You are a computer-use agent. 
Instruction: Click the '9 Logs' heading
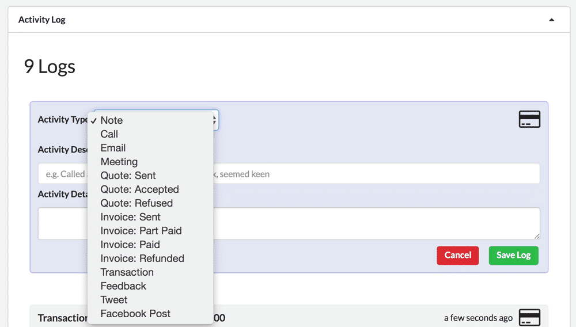coord(50,66)
